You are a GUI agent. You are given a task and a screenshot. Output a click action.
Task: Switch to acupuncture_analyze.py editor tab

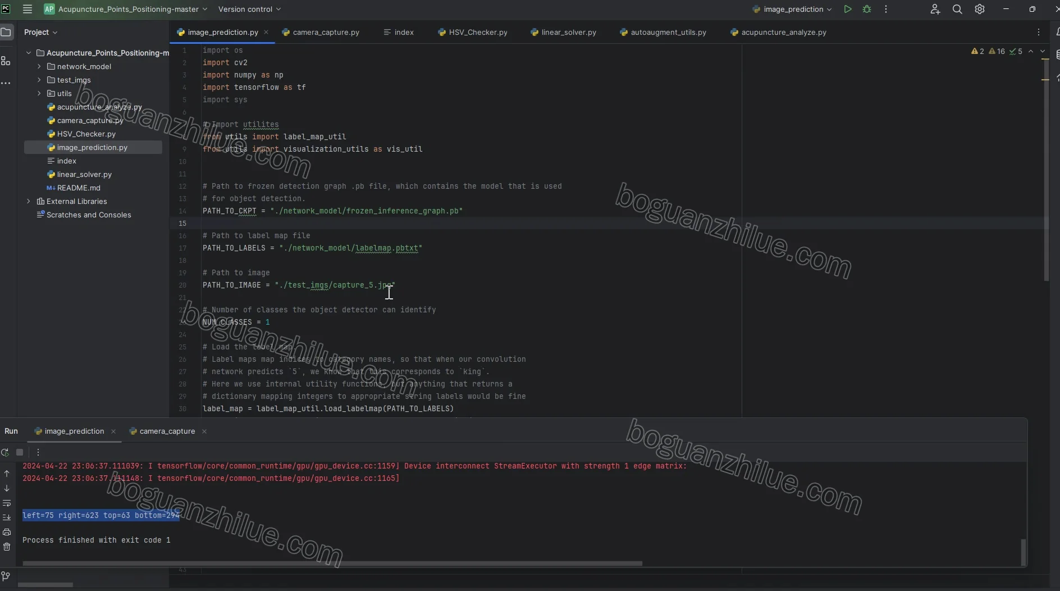pos(778,32)
